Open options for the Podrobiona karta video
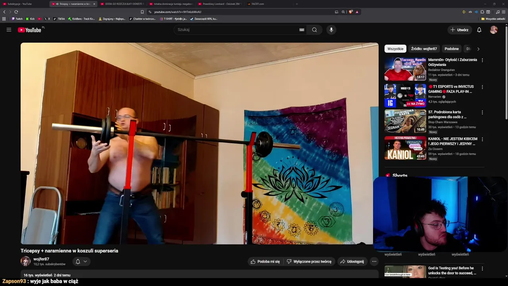This screenshot has width=508, height=286. click(482, 112)
